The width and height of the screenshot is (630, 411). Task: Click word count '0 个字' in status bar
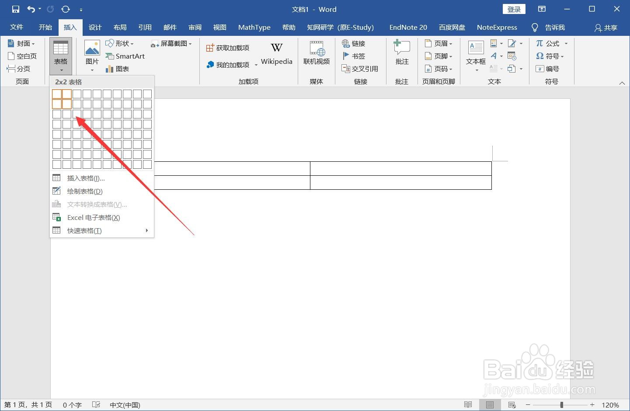72,405
